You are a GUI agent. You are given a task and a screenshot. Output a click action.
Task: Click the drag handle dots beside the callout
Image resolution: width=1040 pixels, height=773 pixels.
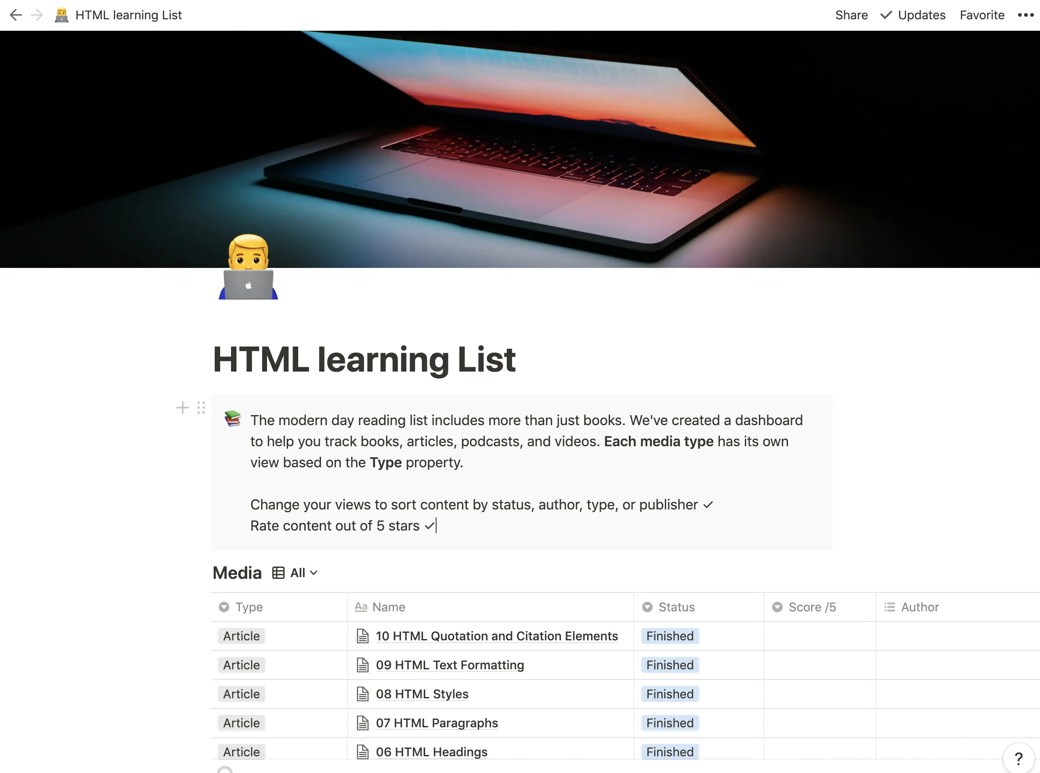(201, 408)
